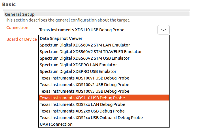Select Spectrum Digital XDSPRO LAN Emulator
The image size is (197, 128).
(78, 65)
